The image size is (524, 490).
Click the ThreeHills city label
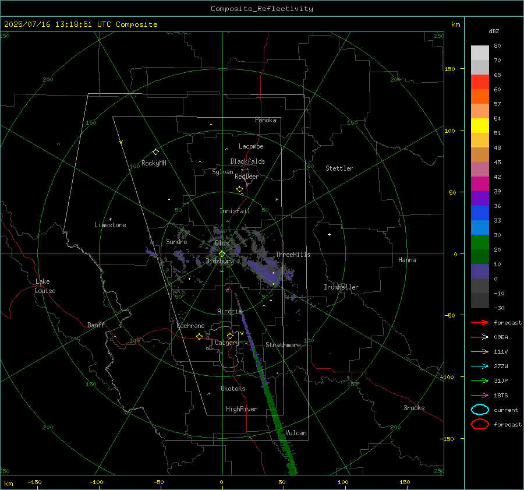click(293, 255)
